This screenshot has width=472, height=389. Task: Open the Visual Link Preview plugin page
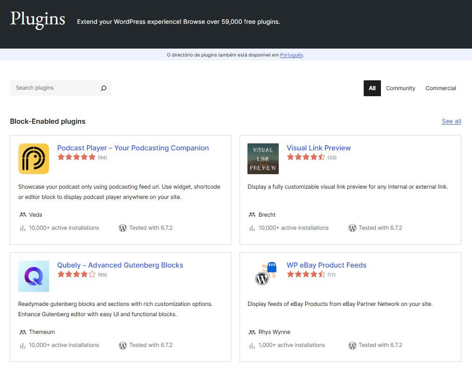click(318, 148)
